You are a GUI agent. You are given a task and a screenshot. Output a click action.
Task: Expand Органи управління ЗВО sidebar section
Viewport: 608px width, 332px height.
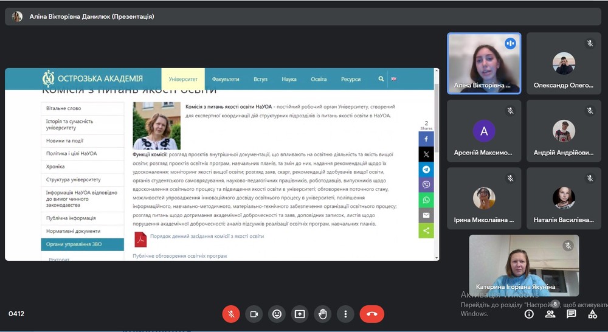click(x=82, y=244)
